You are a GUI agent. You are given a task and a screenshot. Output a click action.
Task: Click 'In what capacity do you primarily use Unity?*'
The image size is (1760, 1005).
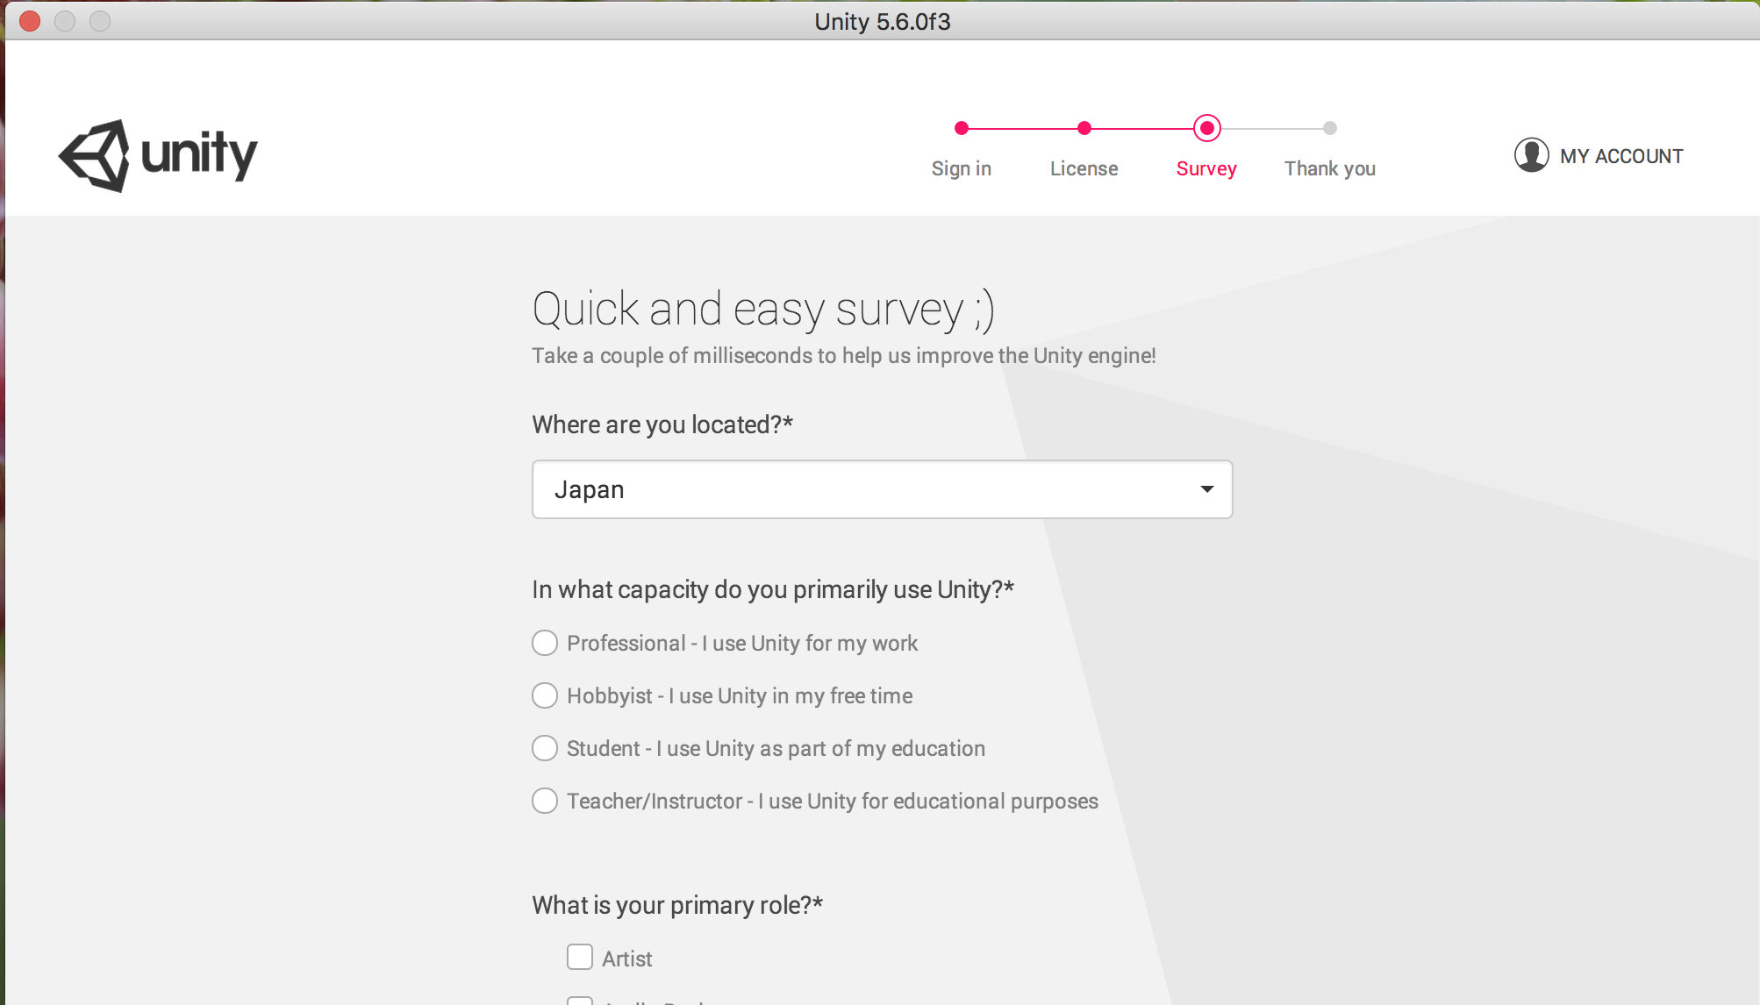773,589
